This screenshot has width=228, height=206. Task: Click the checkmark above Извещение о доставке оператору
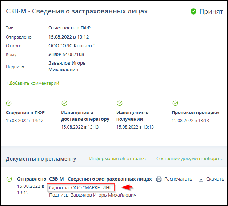point(64,103)
